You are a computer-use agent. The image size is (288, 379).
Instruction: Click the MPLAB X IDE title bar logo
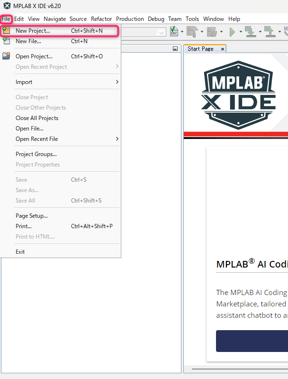click(7, 6)
